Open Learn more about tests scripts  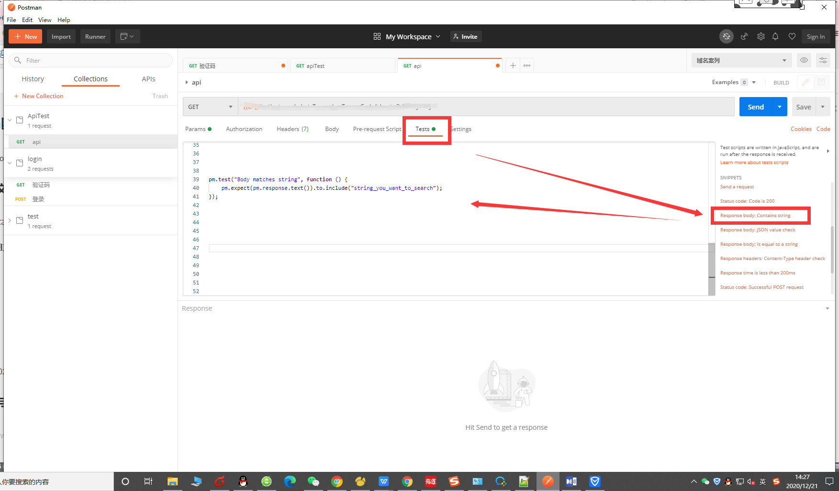click(754, 163)
